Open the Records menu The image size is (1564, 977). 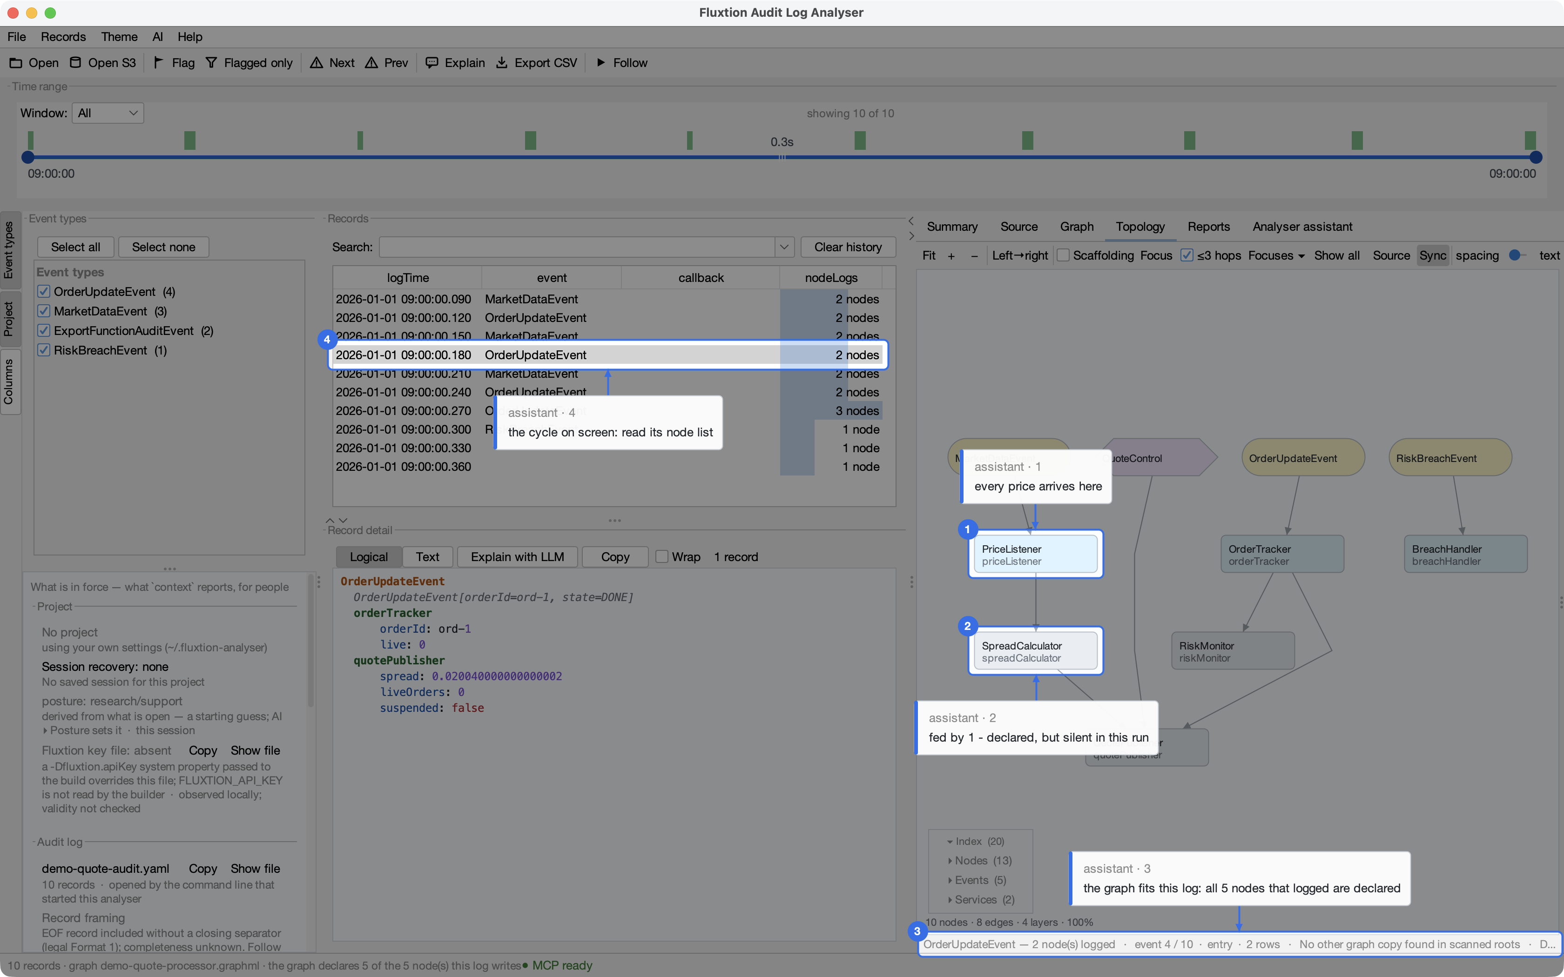pos(63,37)
